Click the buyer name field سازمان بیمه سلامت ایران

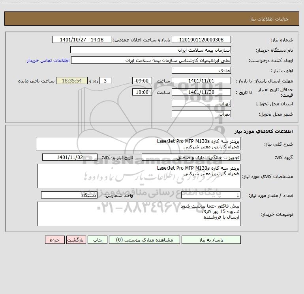click(x=150, y=50)
